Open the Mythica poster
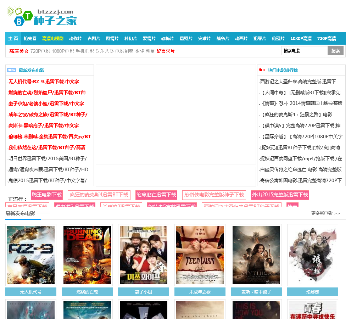This screenshot has width=351, height=319. tap(256, 255)
